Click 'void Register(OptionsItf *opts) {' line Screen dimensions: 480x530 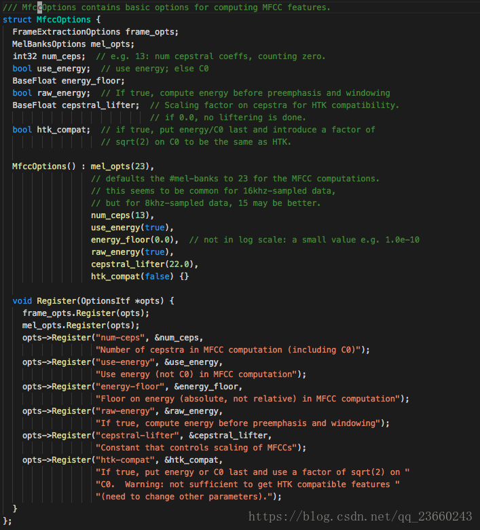click(x=93, y=301)
